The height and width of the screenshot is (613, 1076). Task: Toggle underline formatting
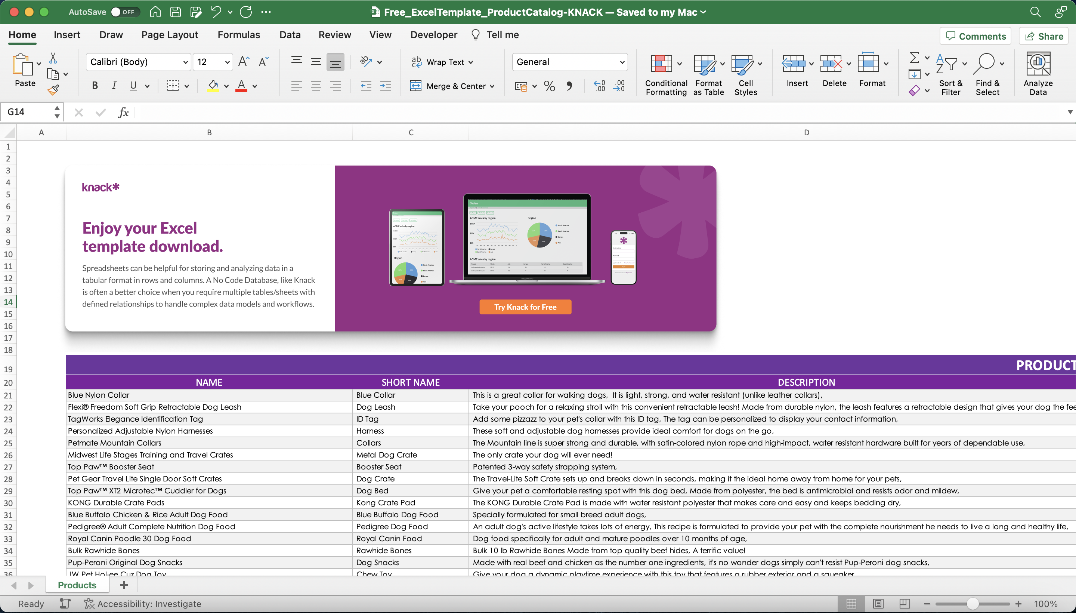[133, 86]
